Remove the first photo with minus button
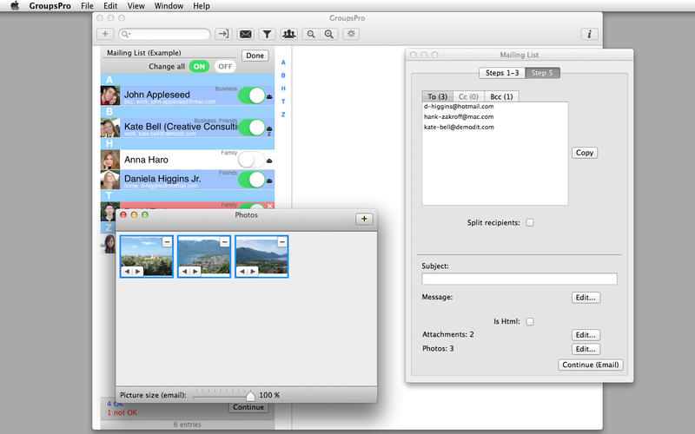Viewport: 695px width, 434px height. (167, 242)
